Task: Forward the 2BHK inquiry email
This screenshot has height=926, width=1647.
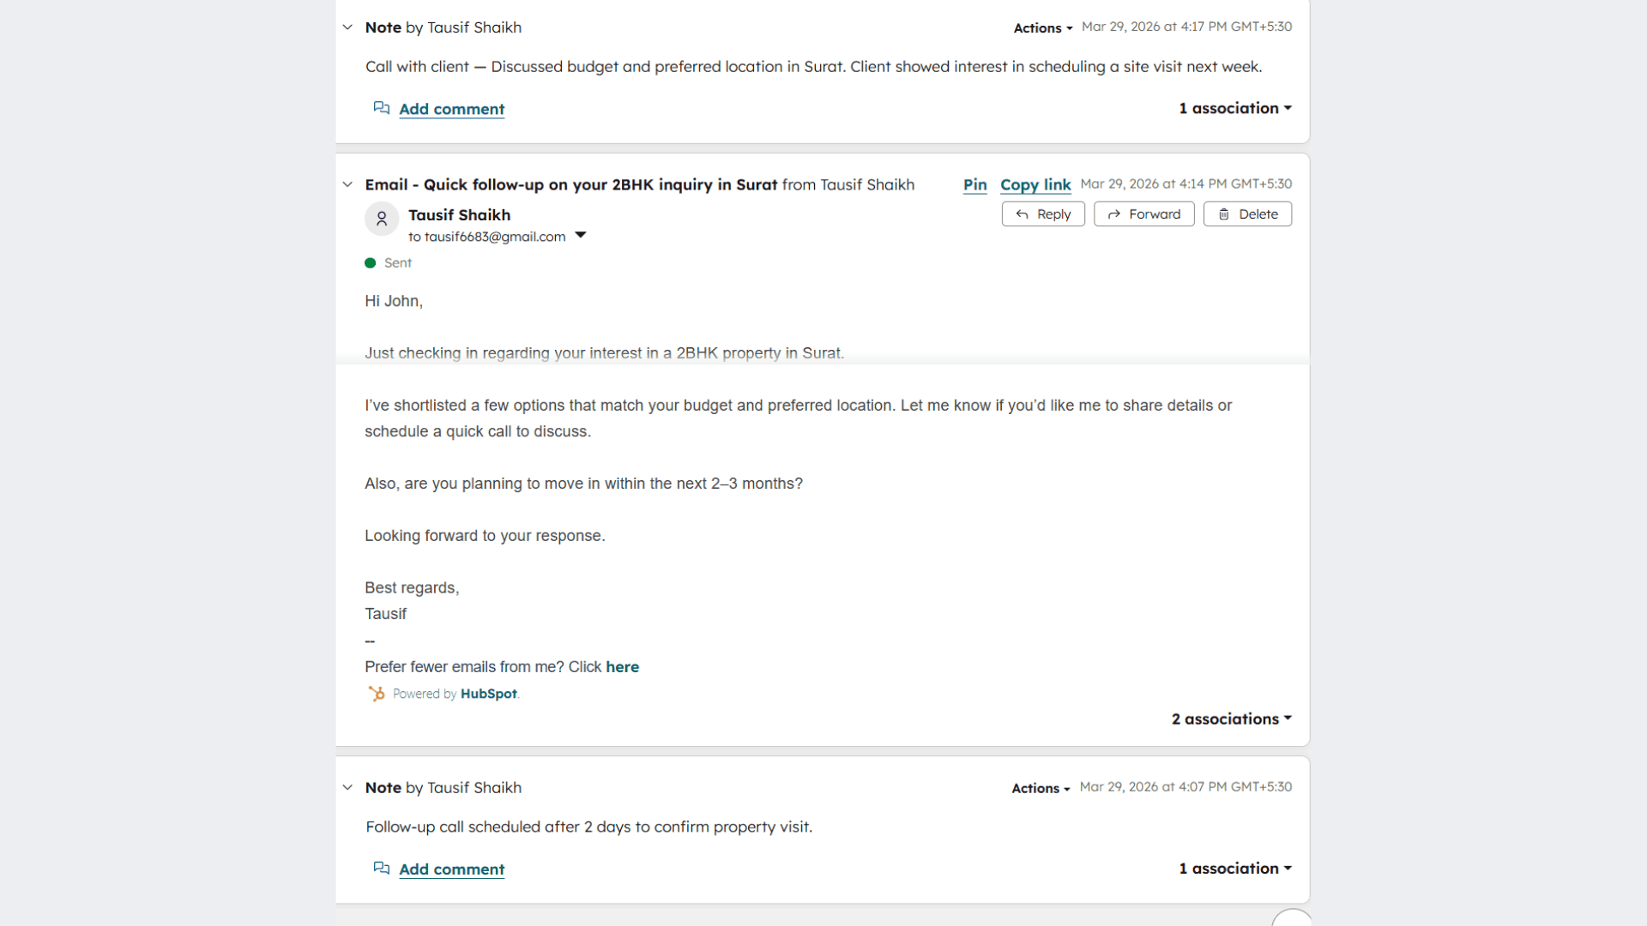Action: coord(1143,214)
